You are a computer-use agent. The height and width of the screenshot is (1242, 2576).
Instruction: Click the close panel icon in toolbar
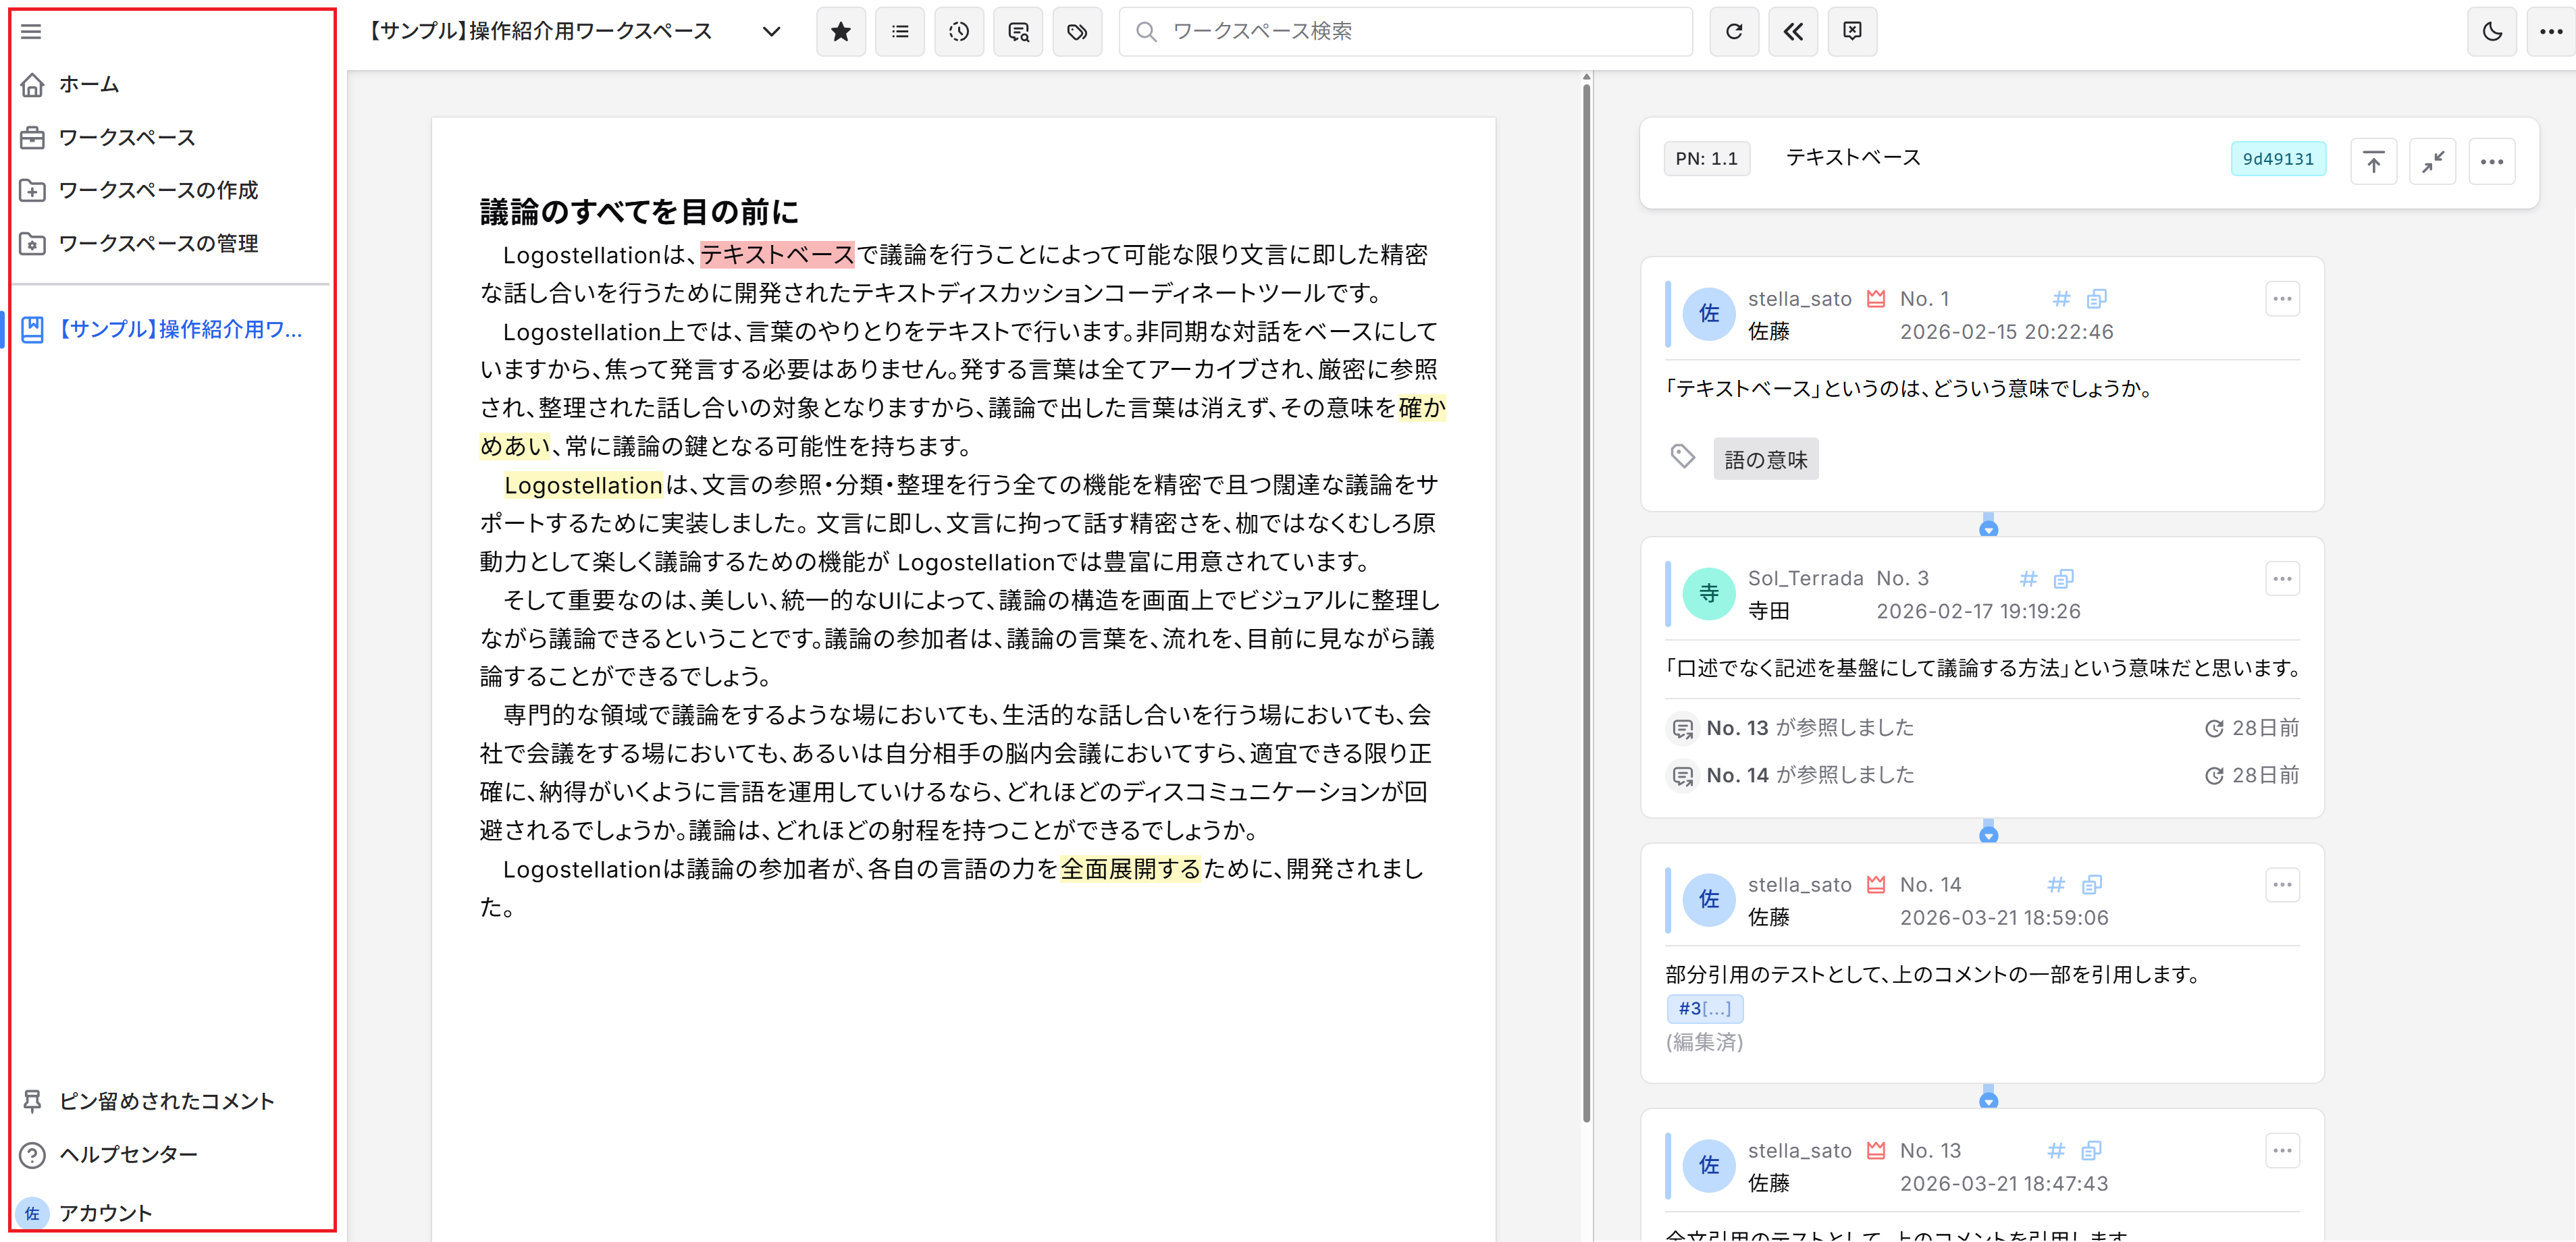(x=1852, y=32)
